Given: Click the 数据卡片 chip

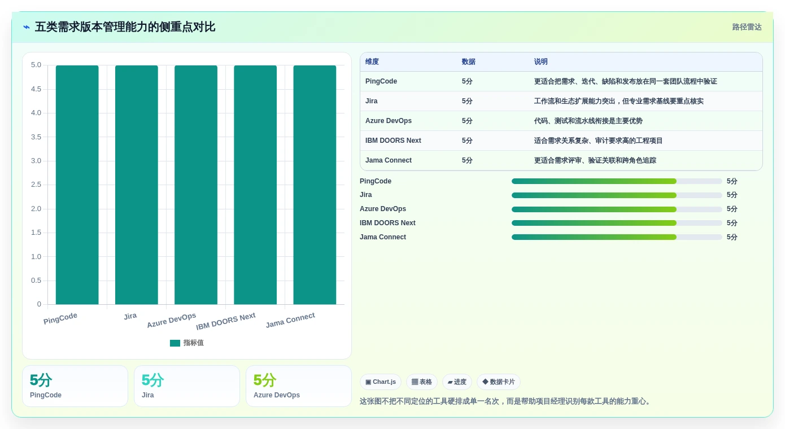Looking at the screenshot, I should coord(499,382).
